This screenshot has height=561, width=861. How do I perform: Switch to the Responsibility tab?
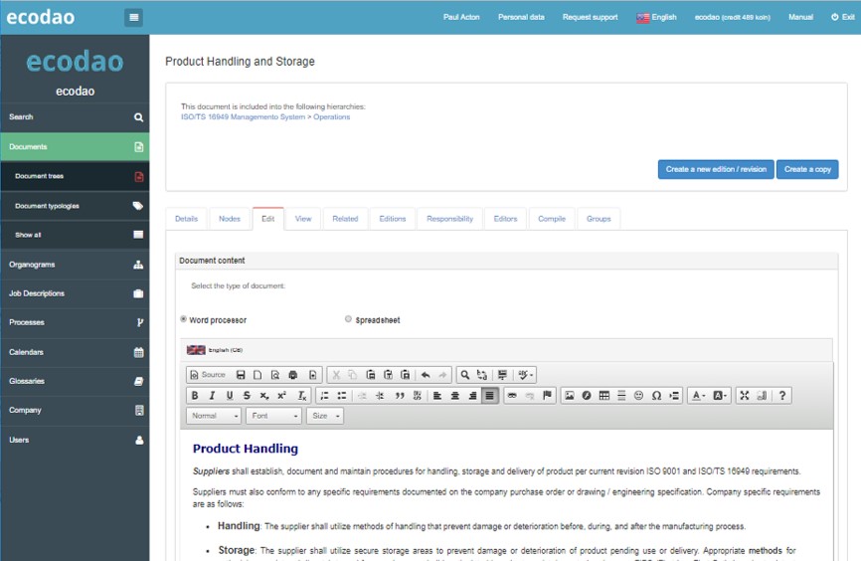pos(449,219)
